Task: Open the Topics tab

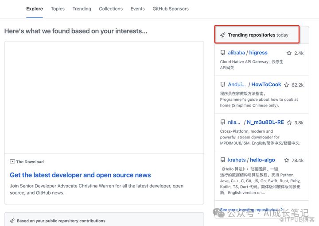Action: coord(58,9)
